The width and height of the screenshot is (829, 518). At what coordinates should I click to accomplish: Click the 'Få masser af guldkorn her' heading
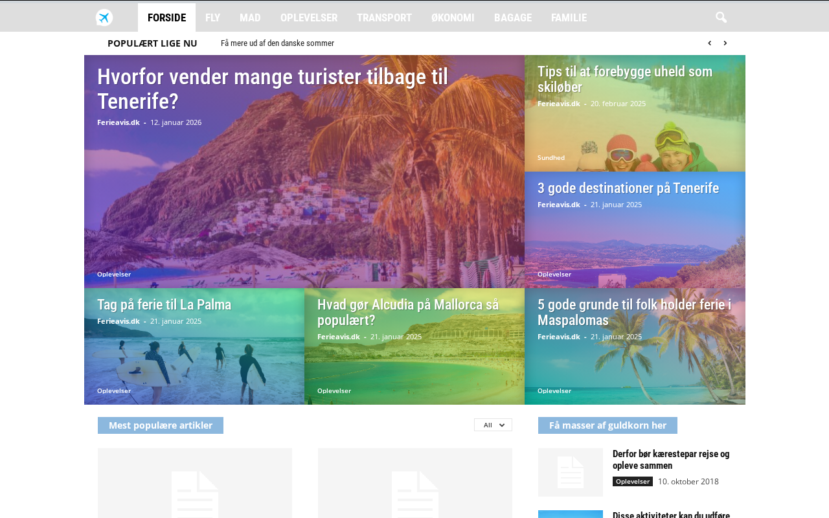(608, 425)
